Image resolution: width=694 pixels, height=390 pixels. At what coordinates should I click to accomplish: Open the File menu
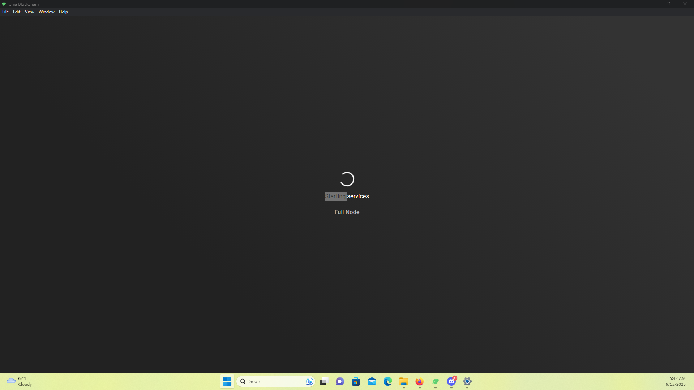(5, 12)
